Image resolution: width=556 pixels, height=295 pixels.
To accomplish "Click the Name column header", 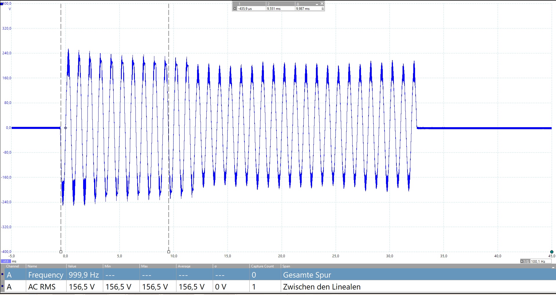I will 32,266.
